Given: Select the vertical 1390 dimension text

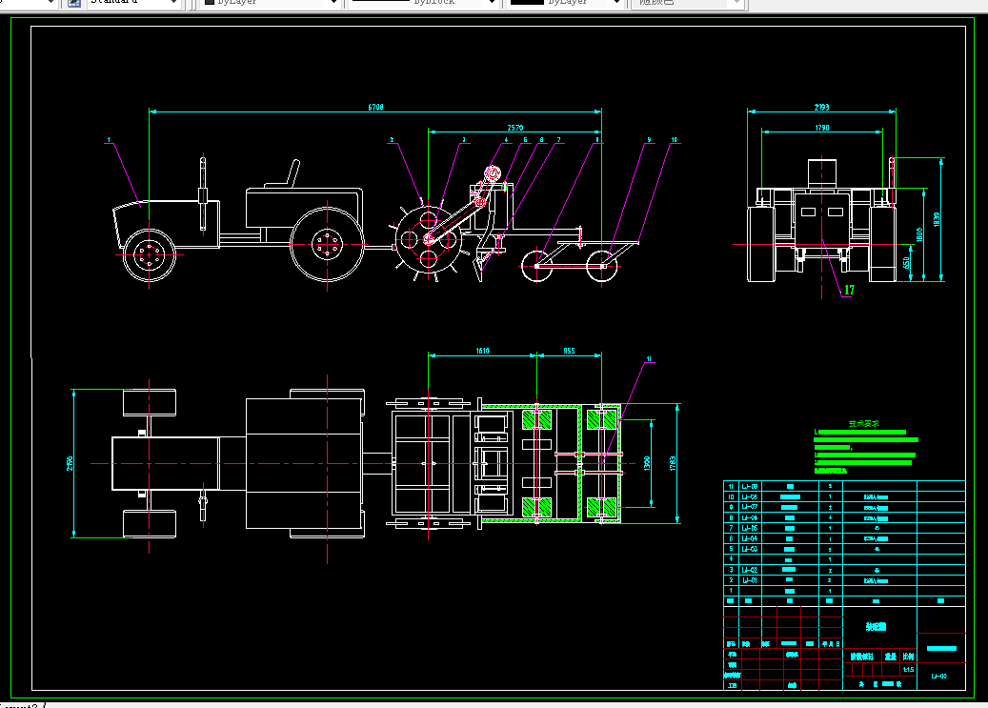Looking at the screenshot, I should (x=647, y=463).
